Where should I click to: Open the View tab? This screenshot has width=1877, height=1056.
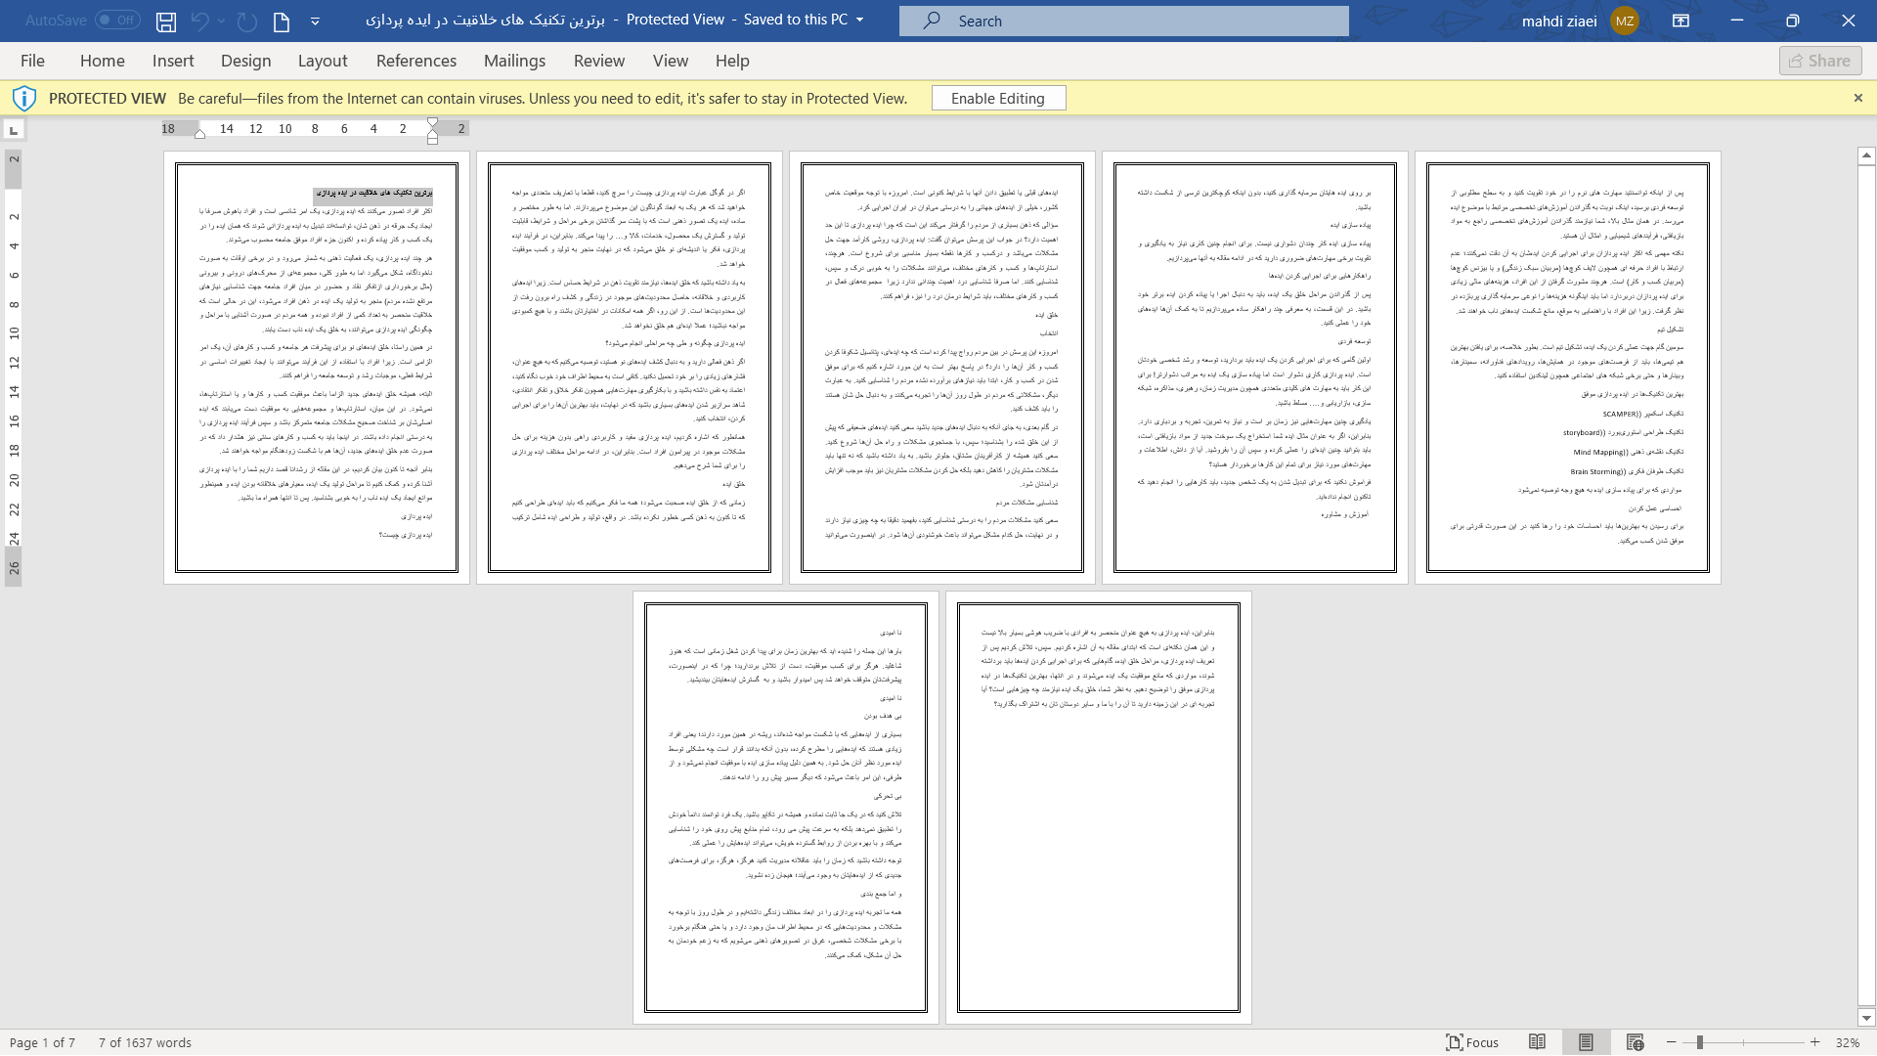click(x=671, y=61)
